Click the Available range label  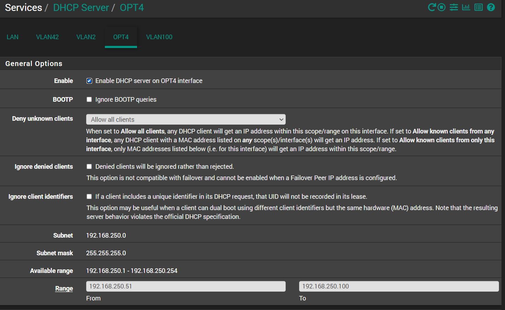pyautogui.click(x=52, y=271)
